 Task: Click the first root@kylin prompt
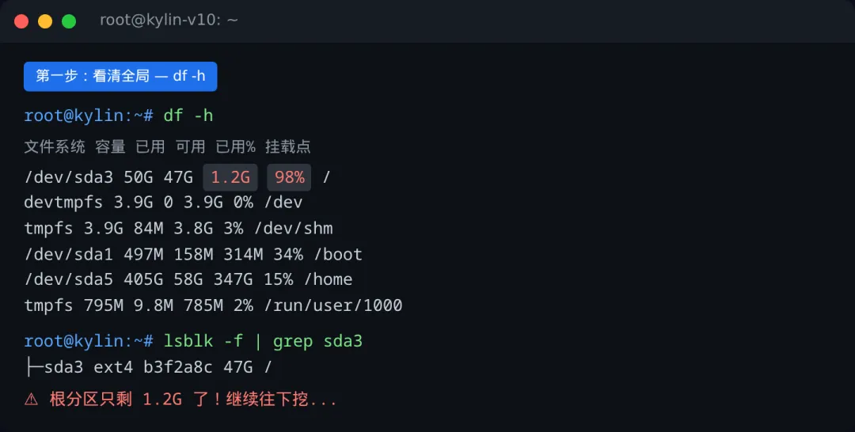89,116
